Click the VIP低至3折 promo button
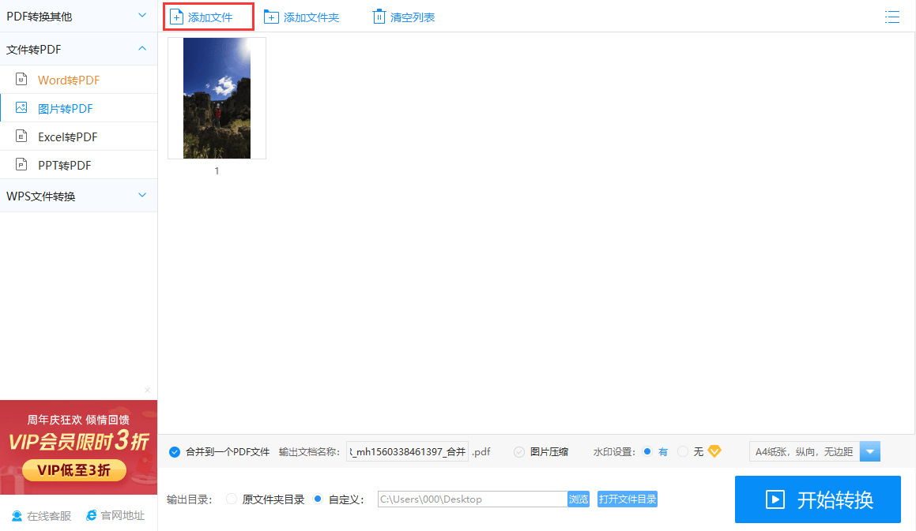 click(x=74, y=470)
